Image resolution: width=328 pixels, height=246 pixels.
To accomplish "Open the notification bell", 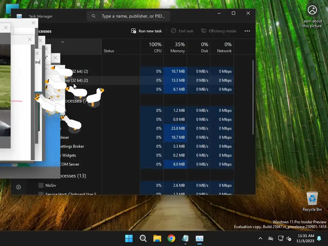I will pyautogui.click(x=319, y=238).
